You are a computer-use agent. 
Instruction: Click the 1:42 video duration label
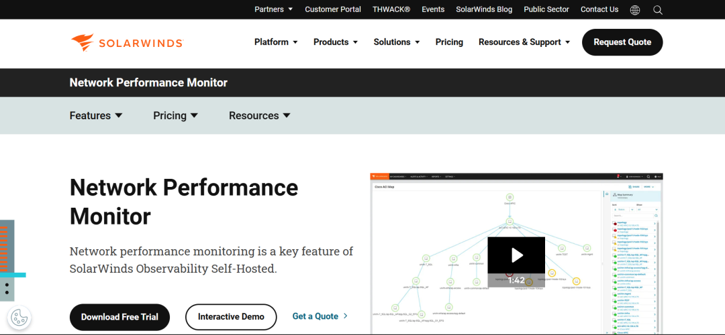click(516, 280)
